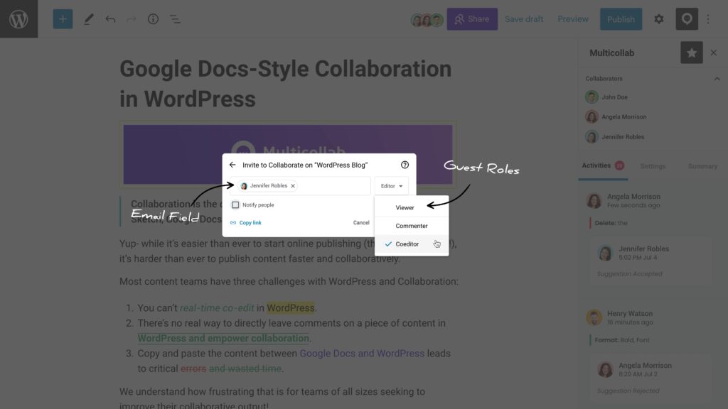
Task: Open the Google Docs and WordPress link
Action: tap(362, 354)
